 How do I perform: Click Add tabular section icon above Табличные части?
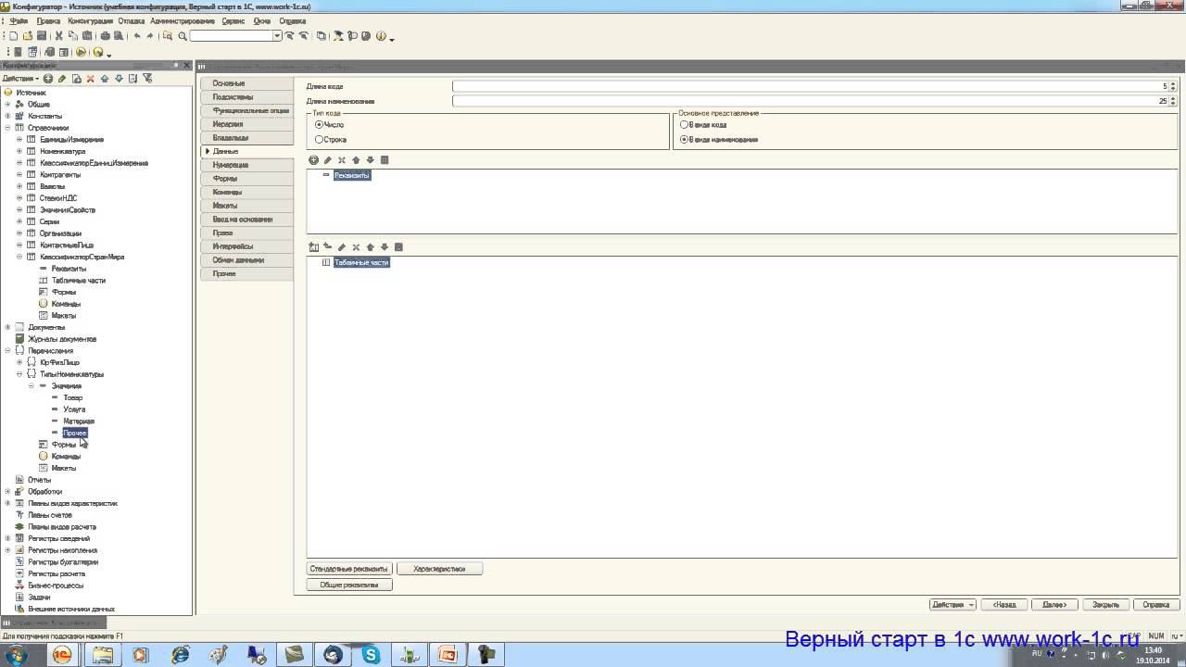313,247
